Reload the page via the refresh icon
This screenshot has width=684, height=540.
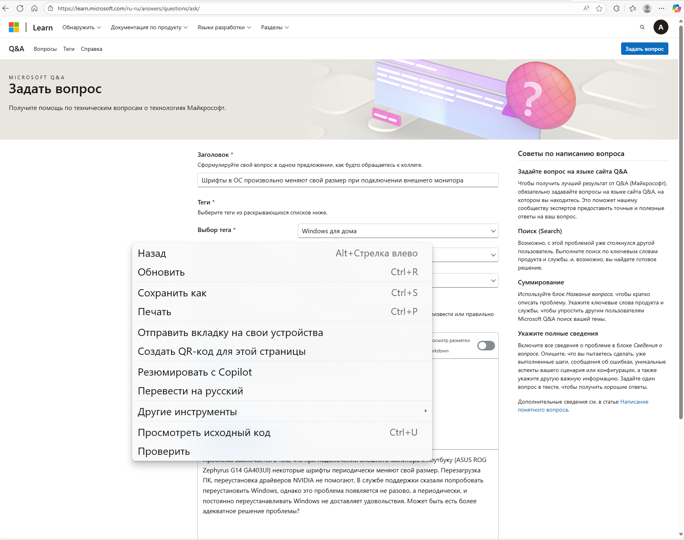pyautogui.click(x=20, y=8)
